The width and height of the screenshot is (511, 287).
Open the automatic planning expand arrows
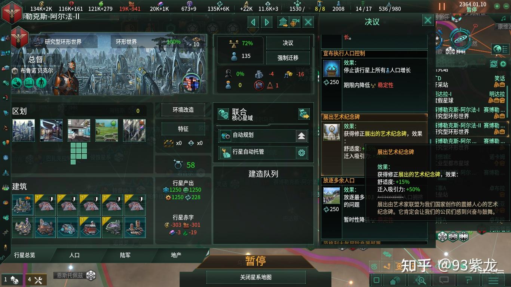pyautogui.click(x=302, y=136)
